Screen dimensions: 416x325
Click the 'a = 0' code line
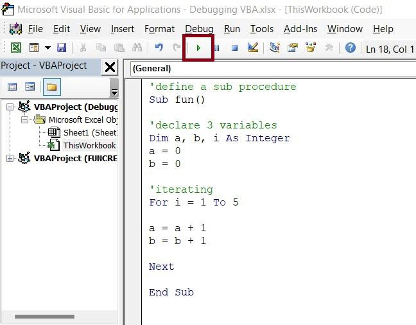165,151
